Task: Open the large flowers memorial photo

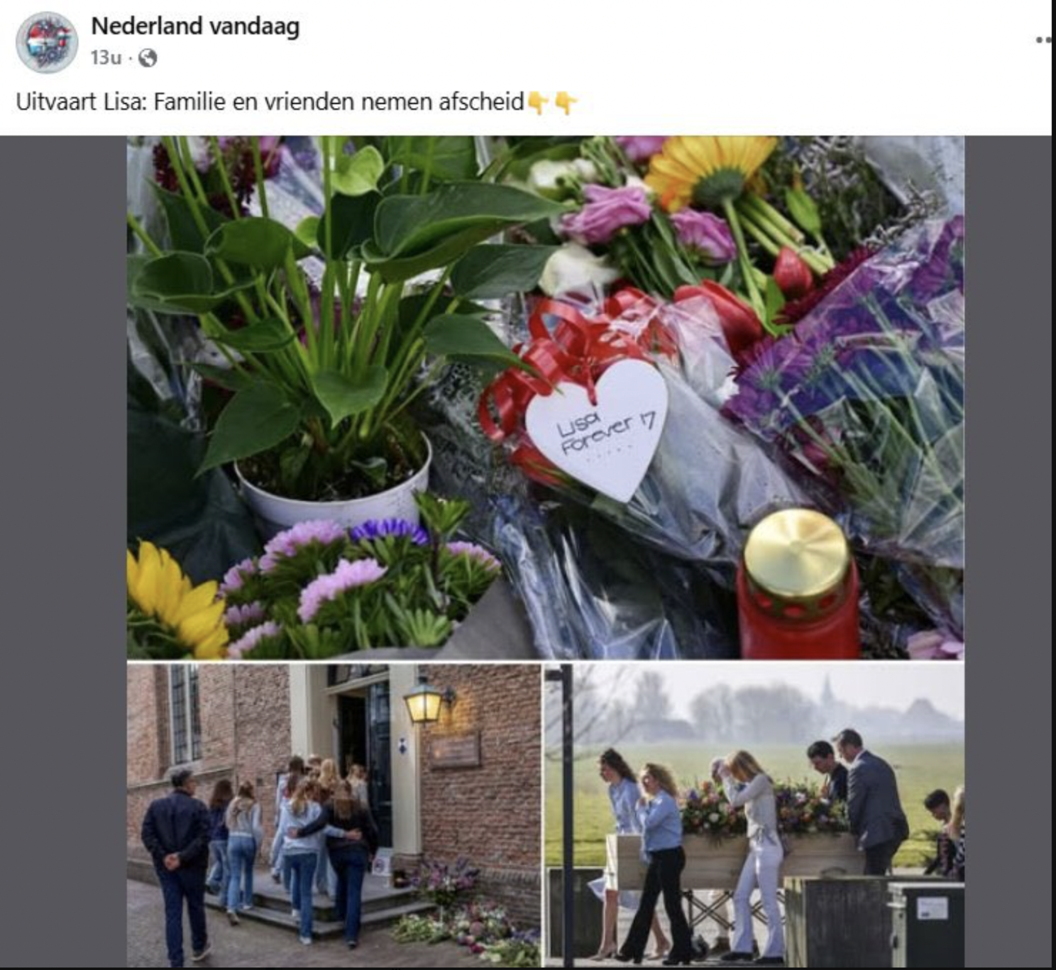Action: pyautogui.click(x=546, y=397)
